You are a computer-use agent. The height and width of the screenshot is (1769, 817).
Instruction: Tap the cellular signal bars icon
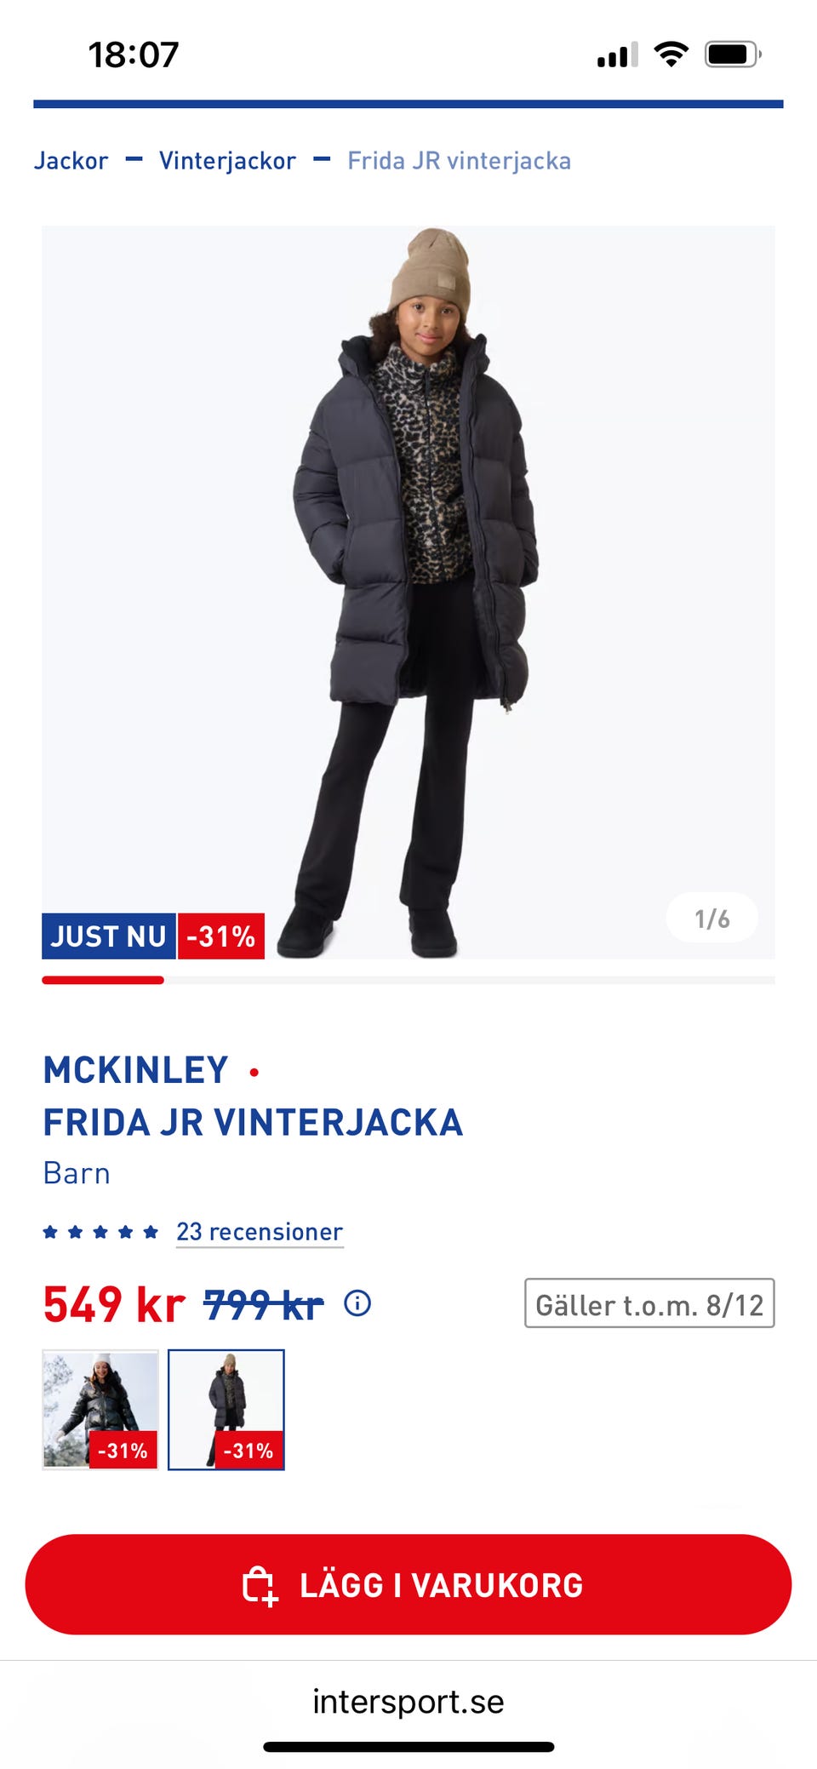pos(618,54)
